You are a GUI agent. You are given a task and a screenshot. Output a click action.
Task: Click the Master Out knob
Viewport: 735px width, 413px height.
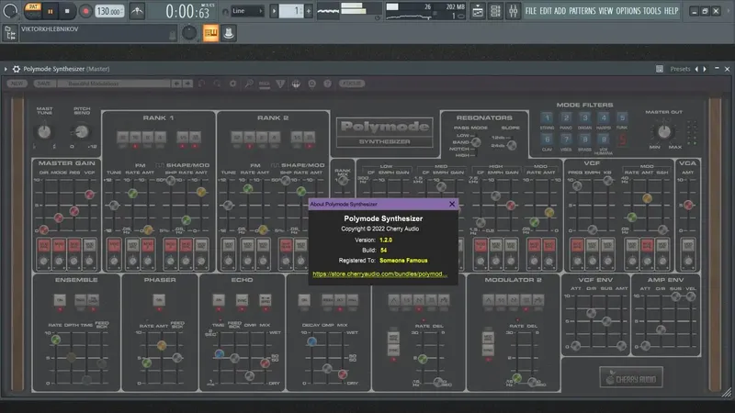(664, 132)
